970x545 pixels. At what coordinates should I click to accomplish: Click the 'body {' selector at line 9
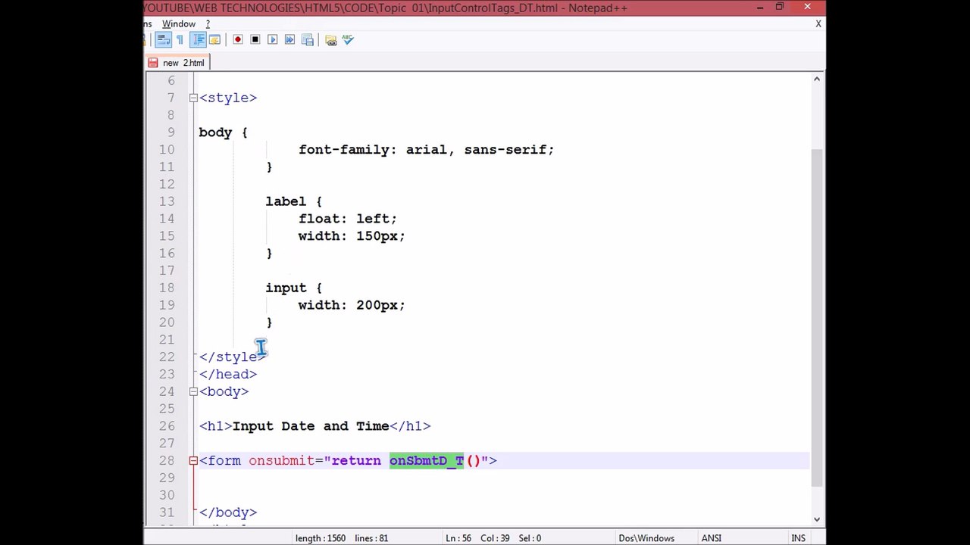[223, 132]
